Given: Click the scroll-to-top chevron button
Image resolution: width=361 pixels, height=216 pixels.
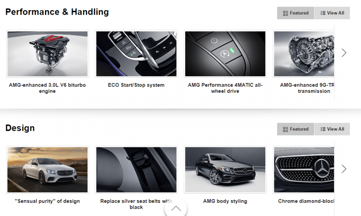Looking at the screenshot, I should coord(176,208).
